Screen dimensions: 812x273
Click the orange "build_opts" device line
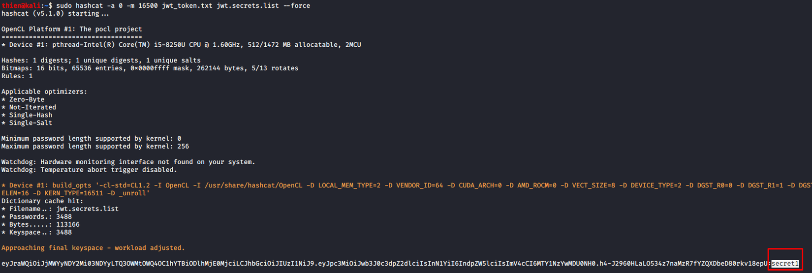point(394,185)
